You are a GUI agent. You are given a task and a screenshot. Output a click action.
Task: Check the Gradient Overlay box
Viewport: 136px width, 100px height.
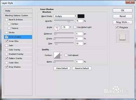coord(7,54)
